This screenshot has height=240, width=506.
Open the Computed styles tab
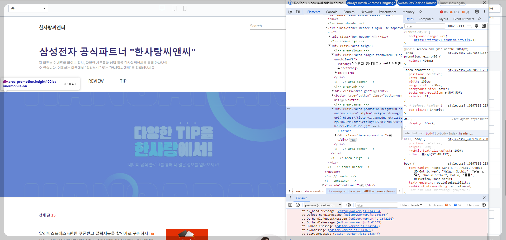click(x=426, y=19)
